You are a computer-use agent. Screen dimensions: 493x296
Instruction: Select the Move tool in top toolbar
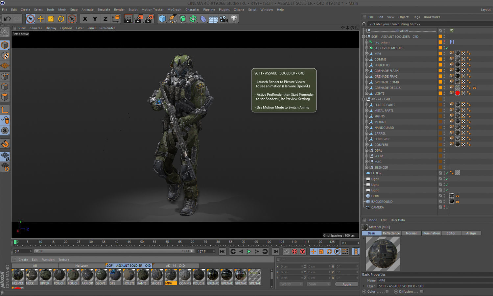click(41, 19)
